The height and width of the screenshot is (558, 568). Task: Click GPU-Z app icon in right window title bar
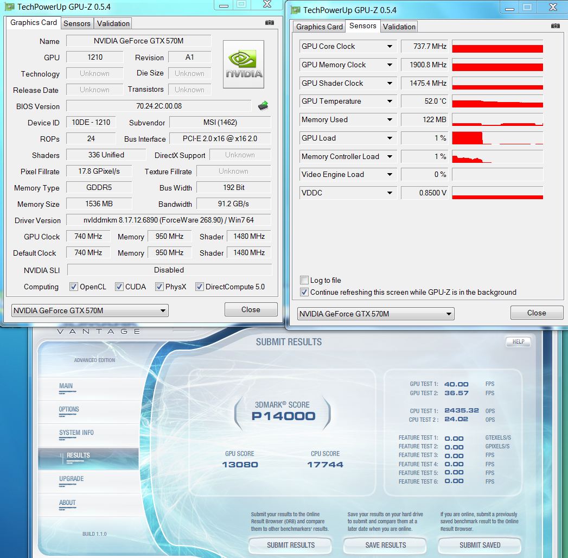(x=296, y=10)
